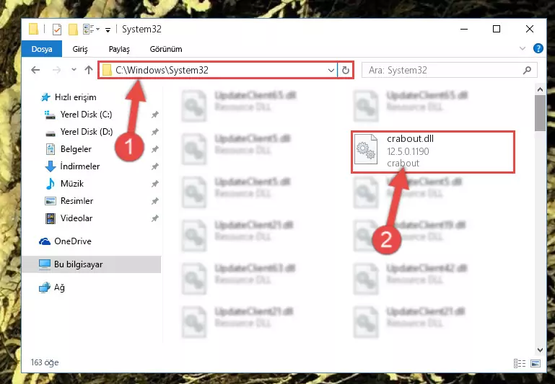The image size is (555, 384).
Task: Click the pin icon beside Müzik
Action: (x=154, y=184)
